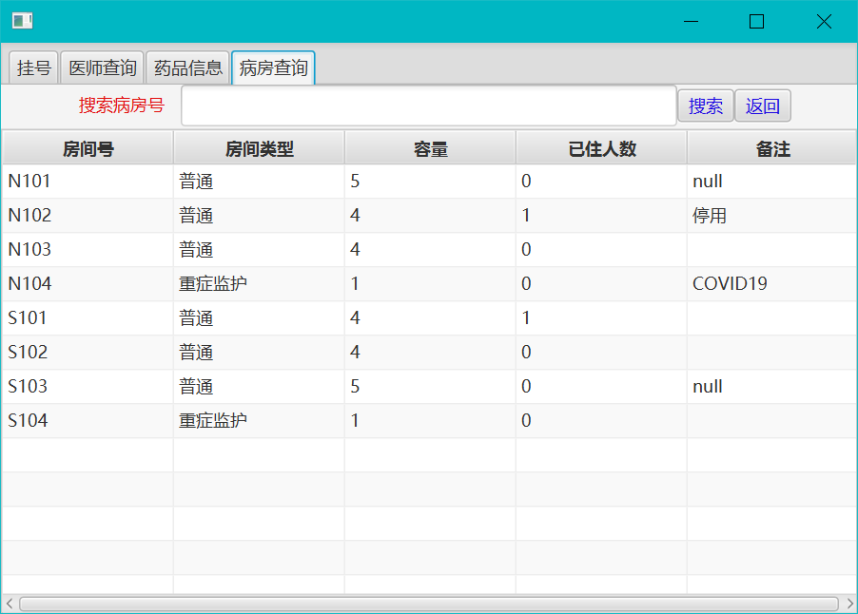Sort by the 房间类型 column header
The image size is (858, 614).
point(259,148)
